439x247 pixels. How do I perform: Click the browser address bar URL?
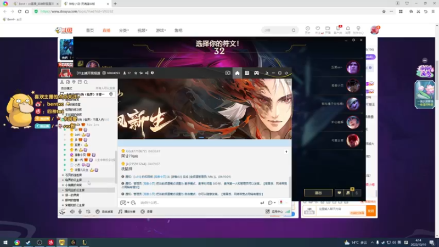(77, 12)
